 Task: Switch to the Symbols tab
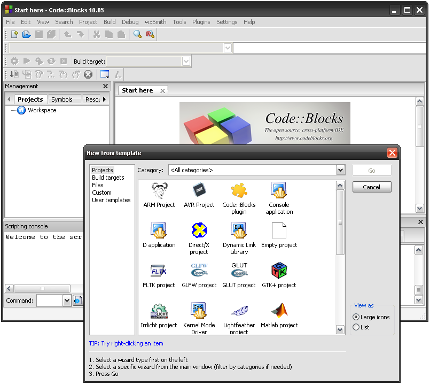(x=64, y=99)
